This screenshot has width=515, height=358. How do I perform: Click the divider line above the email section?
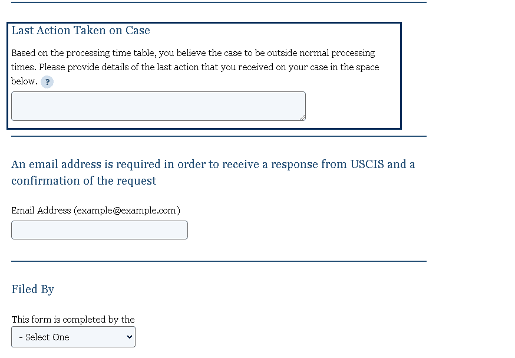point(219,136)
